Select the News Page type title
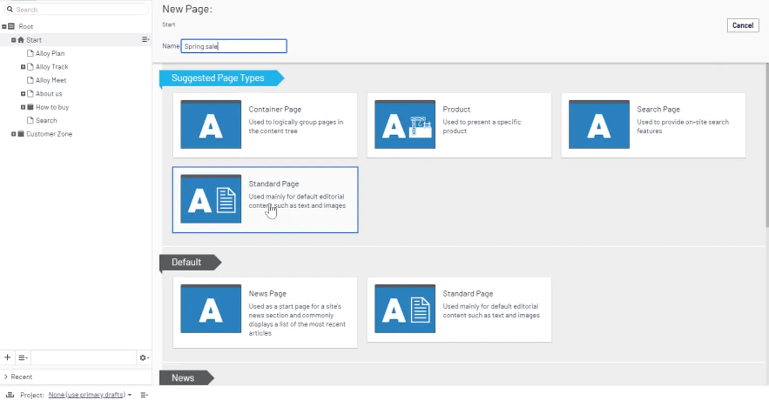Image resolution: width=769 pixels, height=403 pixels. [268, 294]
